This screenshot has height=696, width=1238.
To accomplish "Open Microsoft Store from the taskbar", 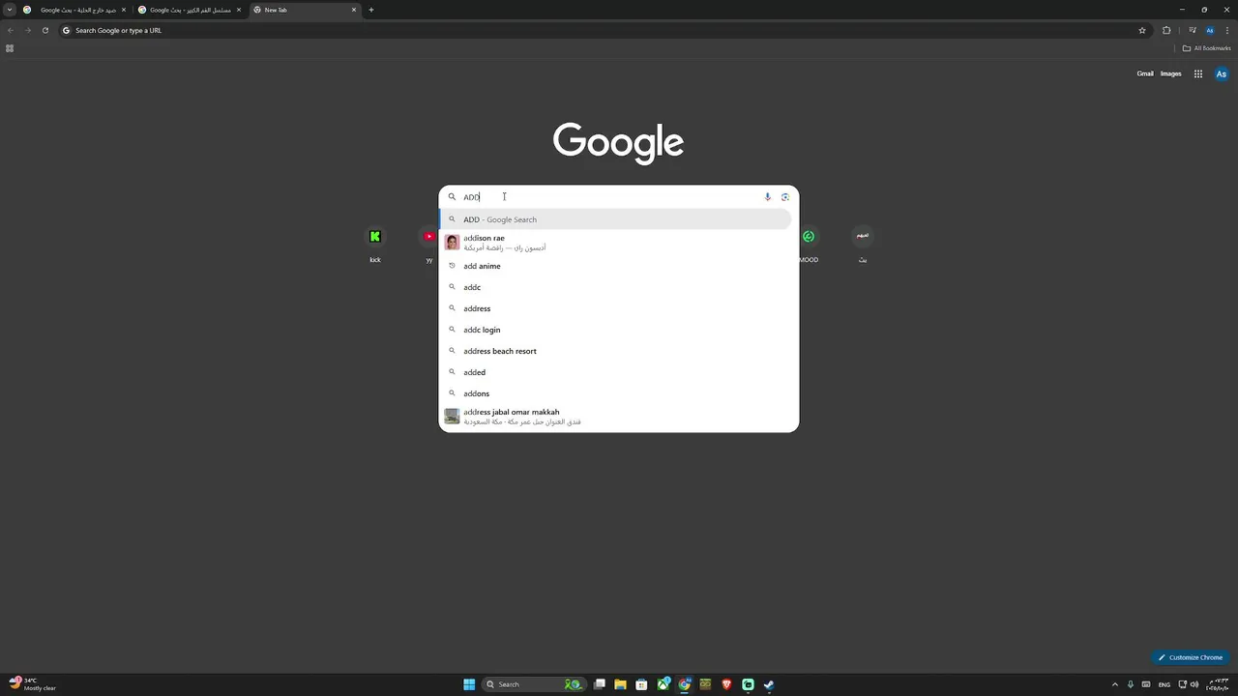I will tap(641, 684).
